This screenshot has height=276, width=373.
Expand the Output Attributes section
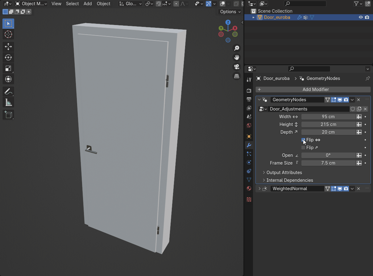(284, 173)
